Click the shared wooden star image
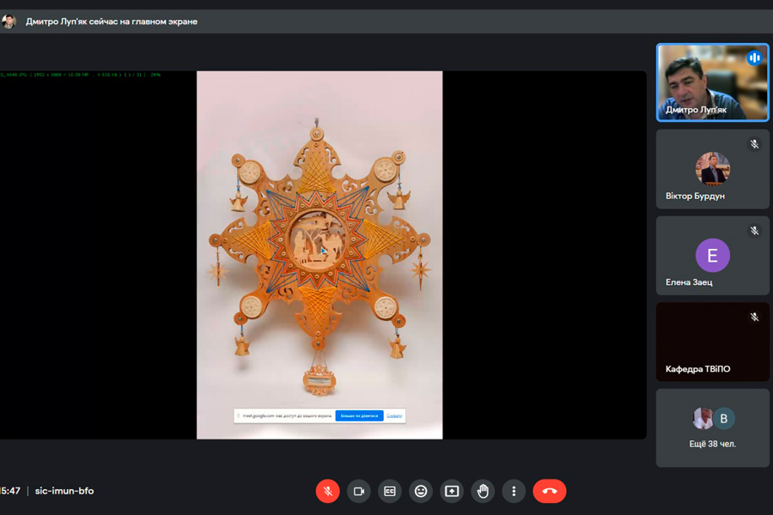 click(x=320, y=255)
